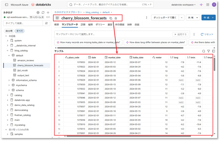Open the databricks-workspace switcher dropdown

183,5
